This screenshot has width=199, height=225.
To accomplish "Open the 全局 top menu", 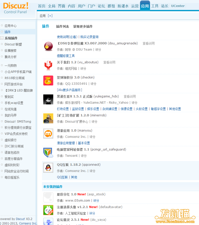I will [x=52, y=6].
